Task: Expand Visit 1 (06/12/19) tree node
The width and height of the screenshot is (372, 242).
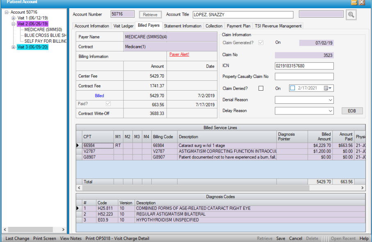Action: [x=14, y=18]
